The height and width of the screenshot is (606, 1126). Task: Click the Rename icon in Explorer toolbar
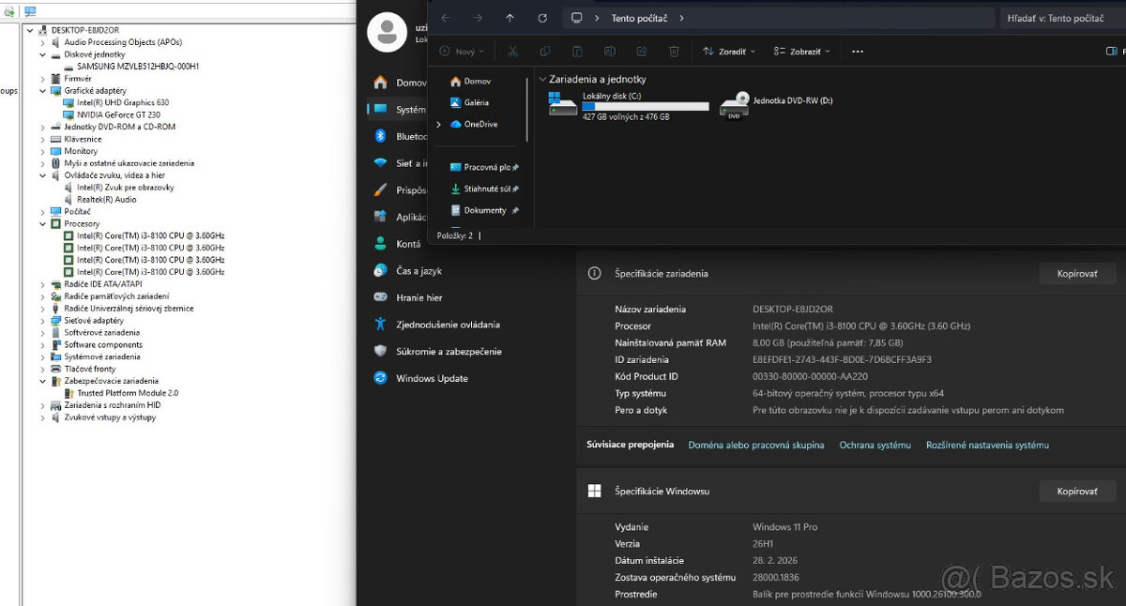(x=610, y=52)
